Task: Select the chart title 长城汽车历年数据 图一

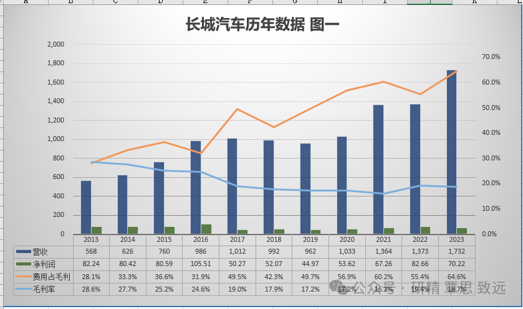Action: click(x=262, y=25)
